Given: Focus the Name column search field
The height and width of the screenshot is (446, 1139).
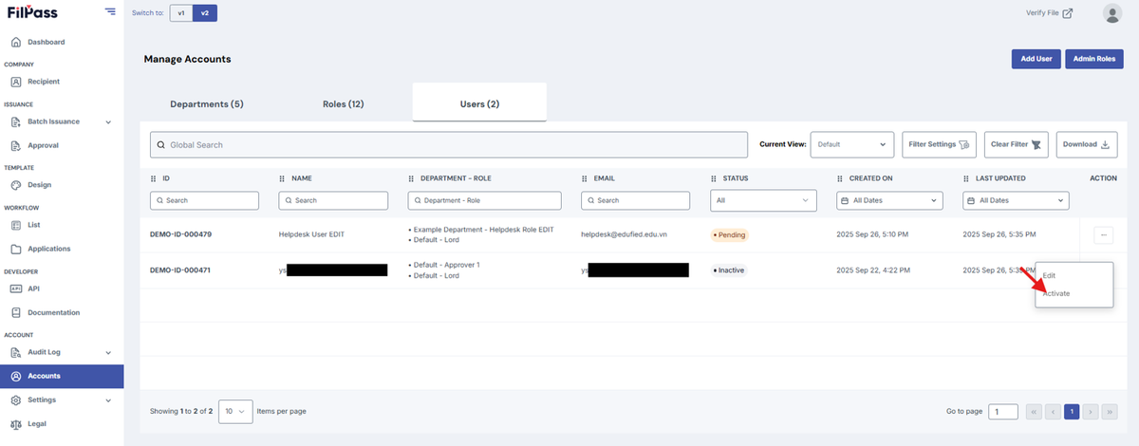Looking at the screenshot, I should click(333, 200).
